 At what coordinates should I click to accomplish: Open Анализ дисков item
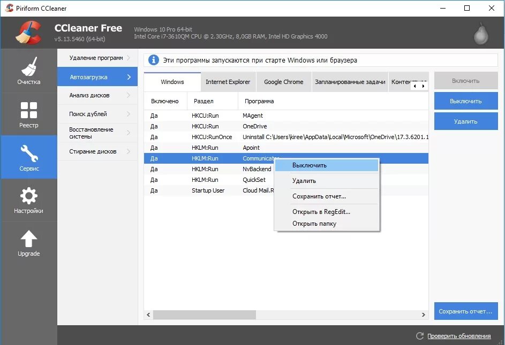97,95
